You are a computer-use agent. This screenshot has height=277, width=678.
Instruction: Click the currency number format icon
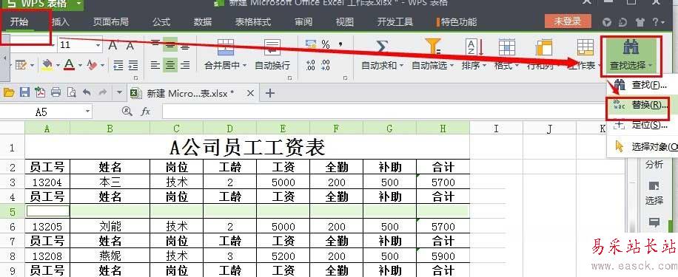[x=310, y=44]
